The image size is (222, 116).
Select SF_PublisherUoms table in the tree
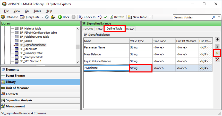pyautogui.click(x=35, y=37)
